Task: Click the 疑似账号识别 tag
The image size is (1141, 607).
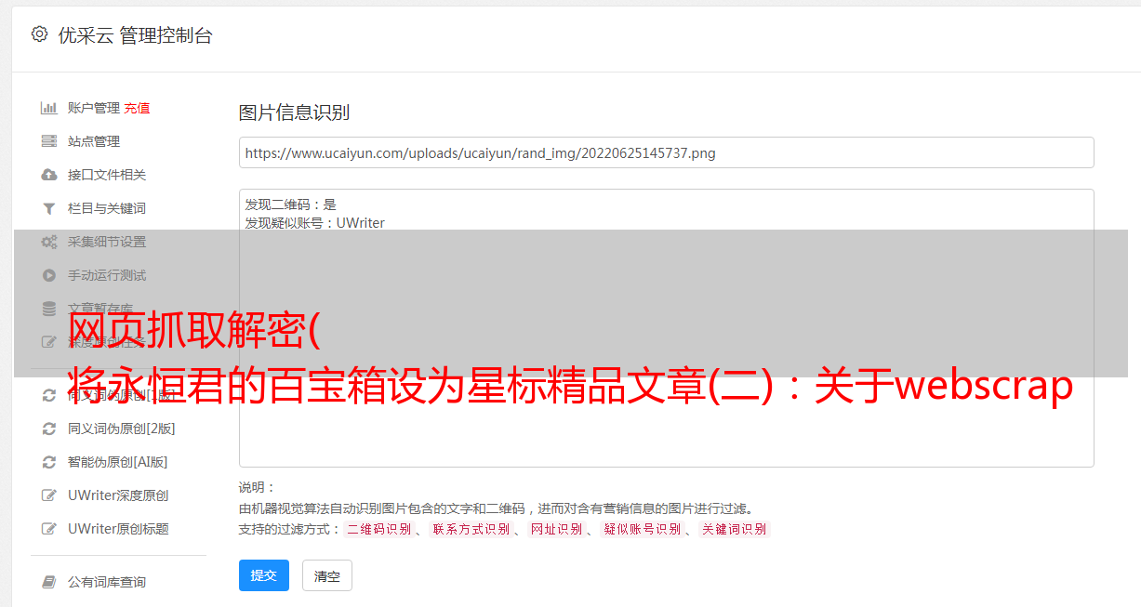Action: 642,529
